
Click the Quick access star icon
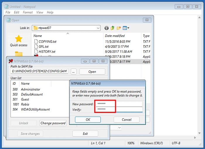click(x=18, y=39)
